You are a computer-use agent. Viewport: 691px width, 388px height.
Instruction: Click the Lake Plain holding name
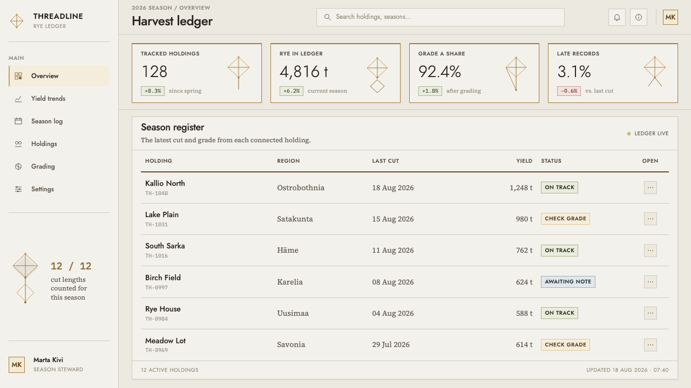tap(162, 214)
